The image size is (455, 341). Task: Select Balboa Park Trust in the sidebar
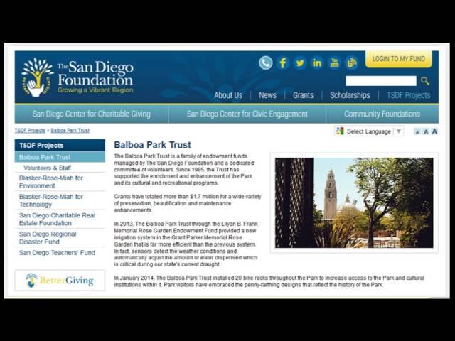point(60,157)
